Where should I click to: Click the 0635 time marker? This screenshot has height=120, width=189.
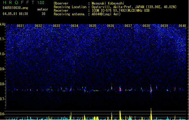(x=93, y=26)
